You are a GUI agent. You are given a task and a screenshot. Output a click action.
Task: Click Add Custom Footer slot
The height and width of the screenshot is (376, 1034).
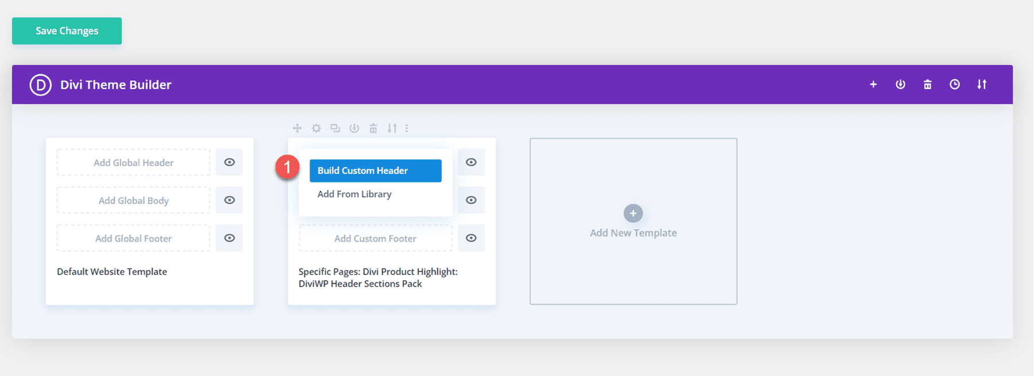375,238
